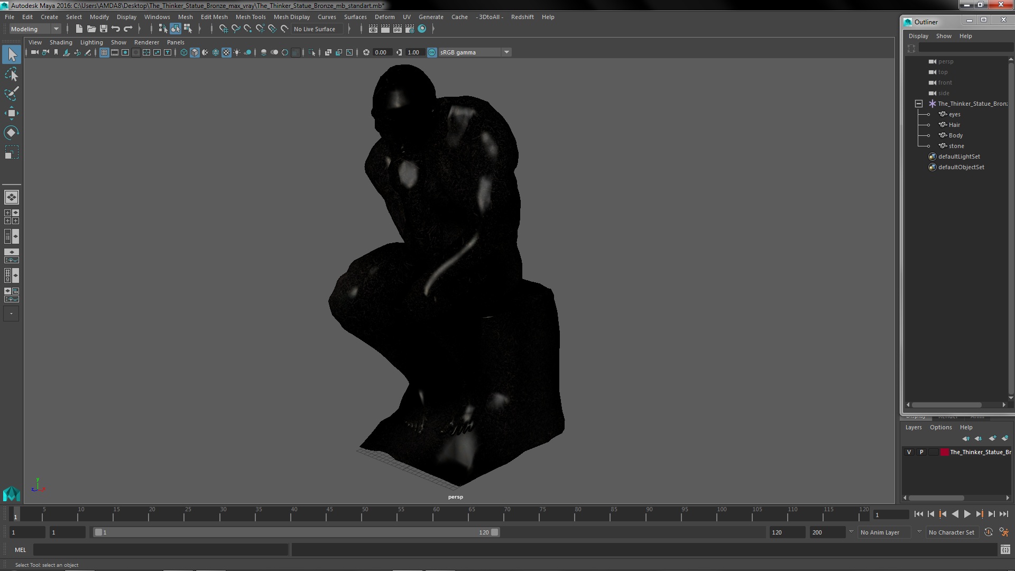Click play forwards button
The width and height of the screenshot is (1015, 571).
(x=967, y=514)
